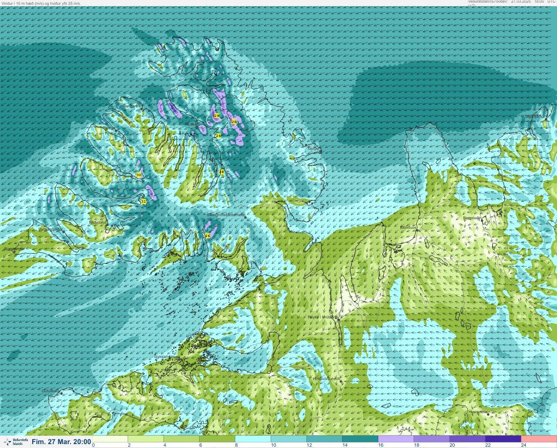Select the 6–8 m/s legend color
This screenshot has width=557, height=448.
coord(218,439)
